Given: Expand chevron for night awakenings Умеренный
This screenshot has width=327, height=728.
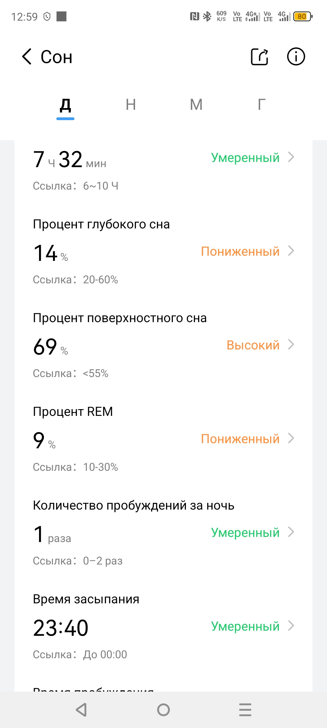Looking at the screenshot, I should [x=291, y=532].
